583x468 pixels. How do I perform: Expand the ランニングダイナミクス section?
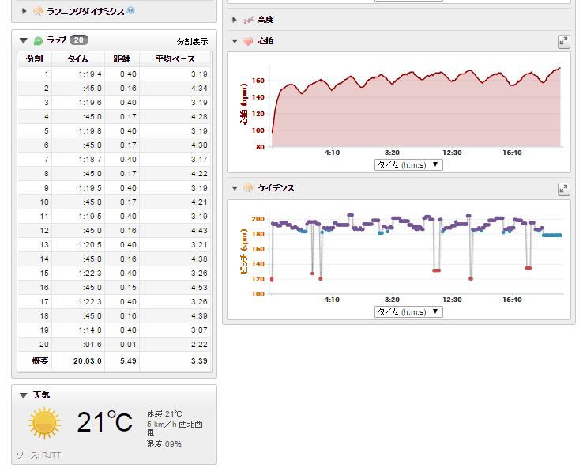pyautogui.click(x=24, y=11)
